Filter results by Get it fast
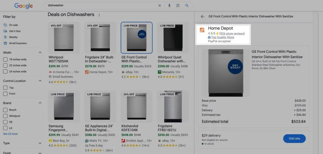The width and height of the screenshot is (323, 154). pyautogui.click(x=15, y=31)
